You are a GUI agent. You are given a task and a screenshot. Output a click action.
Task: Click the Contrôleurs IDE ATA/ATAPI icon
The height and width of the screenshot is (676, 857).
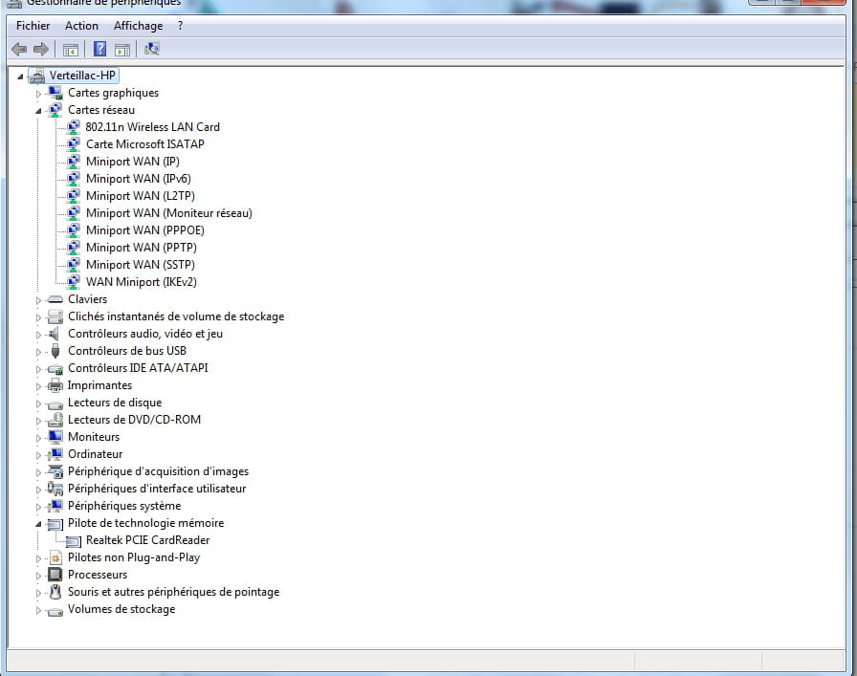(55, 369)
